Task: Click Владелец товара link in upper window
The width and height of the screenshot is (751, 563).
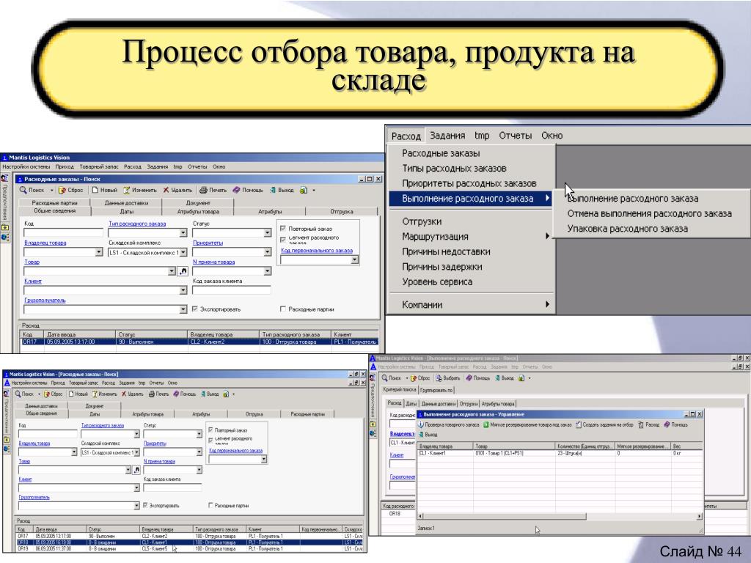Action: [x=45, y=243]
